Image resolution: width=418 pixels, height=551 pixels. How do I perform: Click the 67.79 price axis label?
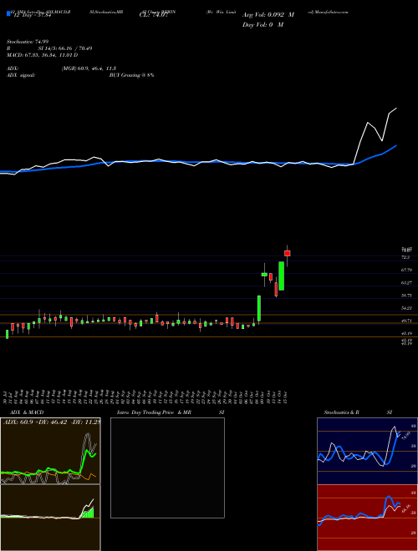(x=407, y=270)
